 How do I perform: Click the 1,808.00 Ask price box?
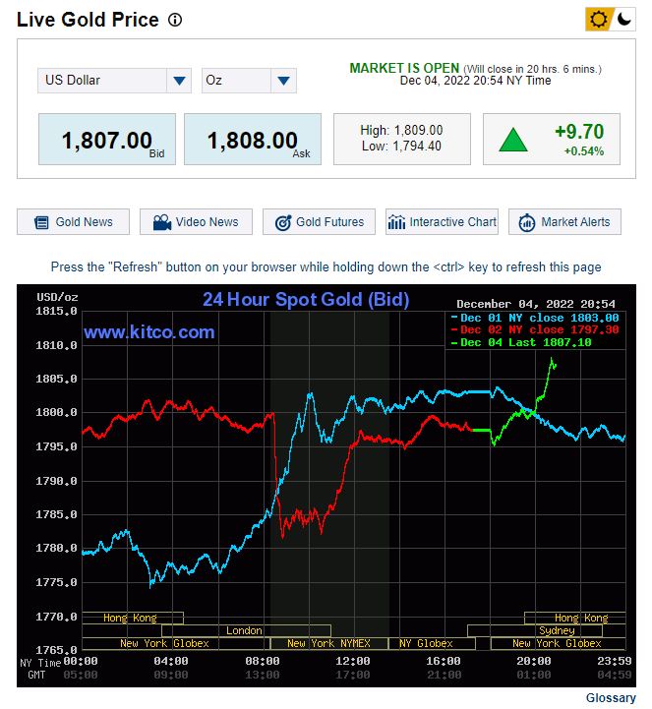(253, 140)
